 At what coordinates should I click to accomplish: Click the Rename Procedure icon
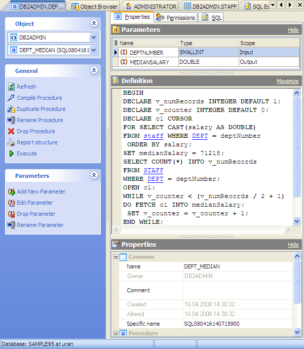12,120
